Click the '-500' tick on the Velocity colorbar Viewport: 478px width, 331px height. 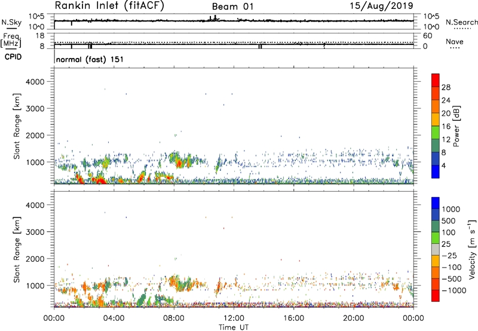click(451, 279)
